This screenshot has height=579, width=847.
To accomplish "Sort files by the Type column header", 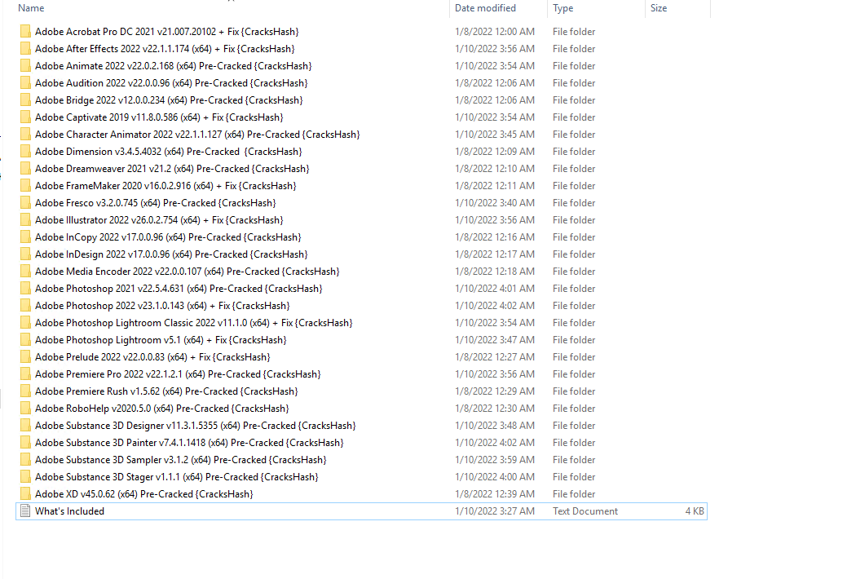I will 562,8.
